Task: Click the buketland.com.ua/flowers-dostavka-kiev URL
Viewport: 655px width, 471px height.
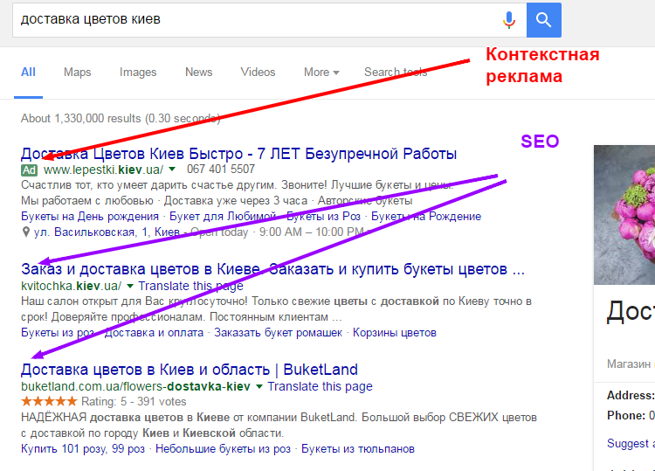Action: 135,386
